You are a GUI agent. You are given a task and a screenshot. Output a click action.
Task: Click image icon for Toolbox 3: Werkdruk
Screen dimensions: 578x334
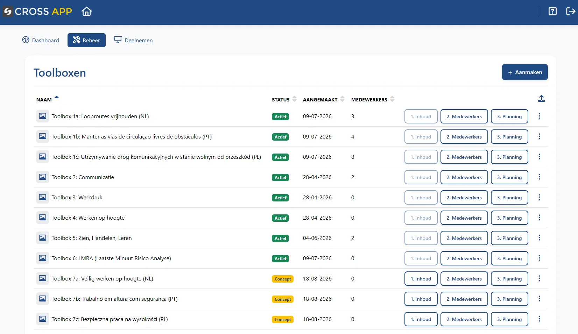tap(42, 197)
